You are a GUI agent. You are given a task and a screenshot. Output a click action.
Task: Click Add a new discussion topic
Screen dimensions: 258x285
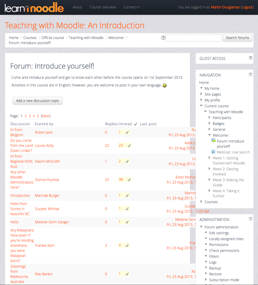coord(38,101)
